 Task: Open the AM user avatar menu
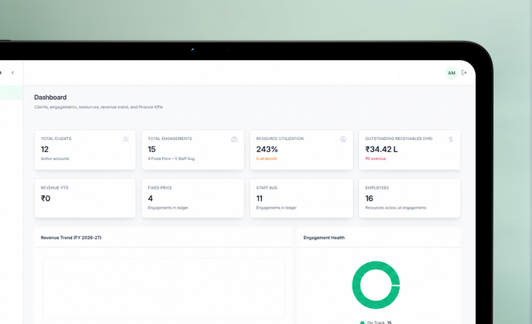(x=451, y=73)
